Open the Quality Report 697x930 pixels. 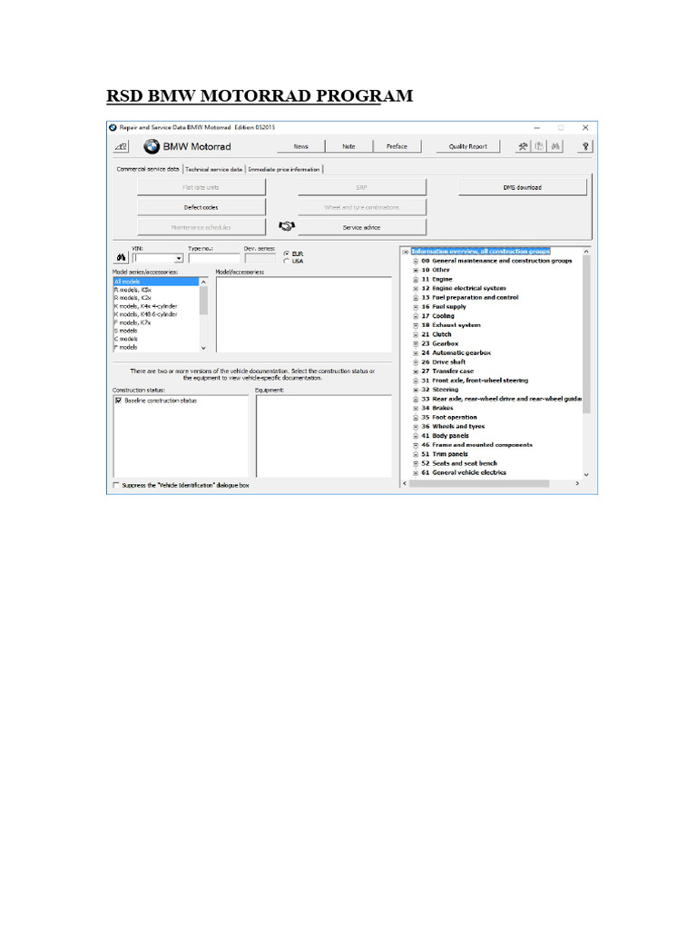tap(467, 146)
